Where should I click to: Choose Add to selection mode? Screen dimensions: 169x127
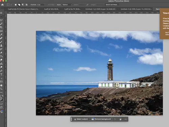point(19,5)
